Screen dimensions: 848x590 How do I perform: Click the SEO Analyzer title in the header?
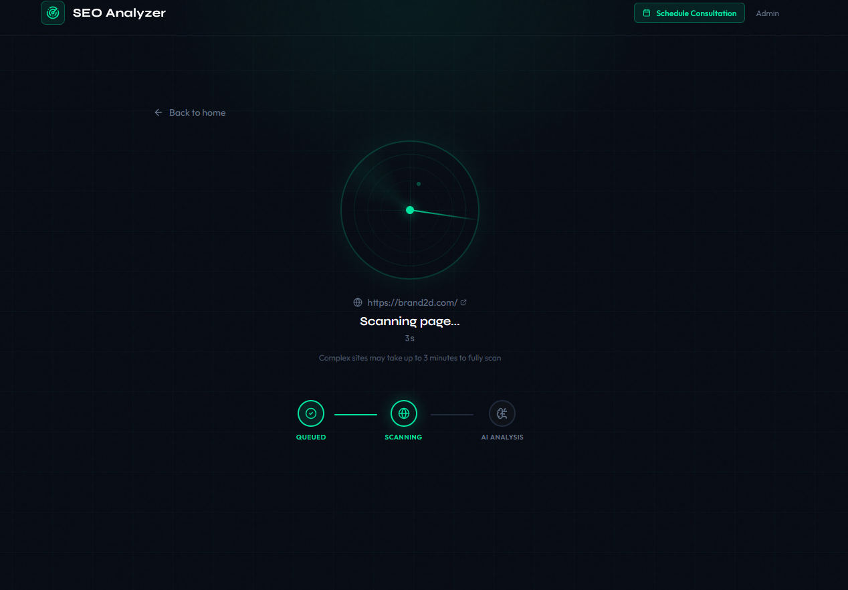(119, 12)
